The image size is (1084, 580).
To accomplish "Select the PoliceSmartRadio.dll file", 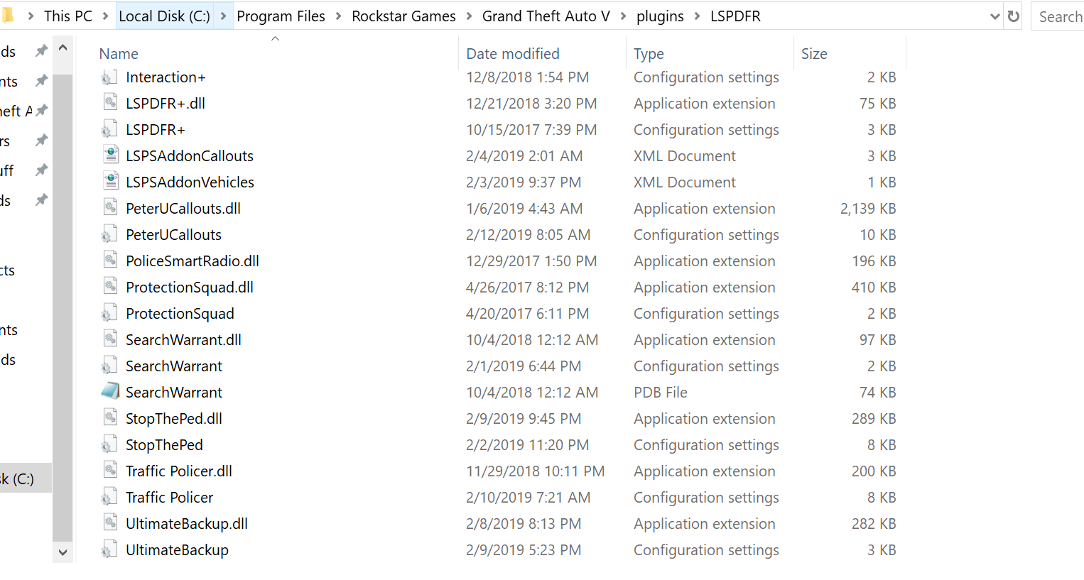I will (x=193, y=261).
